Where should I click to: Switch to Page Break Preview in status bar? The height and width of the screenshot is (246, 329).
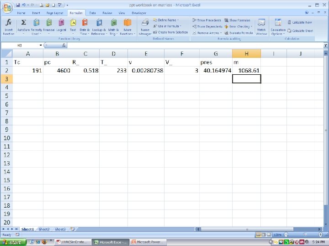click(269, 235)
